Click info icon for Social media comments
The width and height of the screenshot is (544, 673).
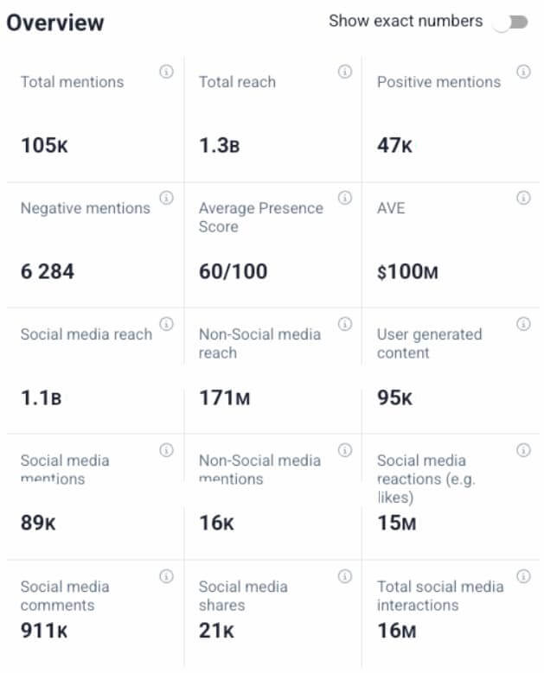166,576
